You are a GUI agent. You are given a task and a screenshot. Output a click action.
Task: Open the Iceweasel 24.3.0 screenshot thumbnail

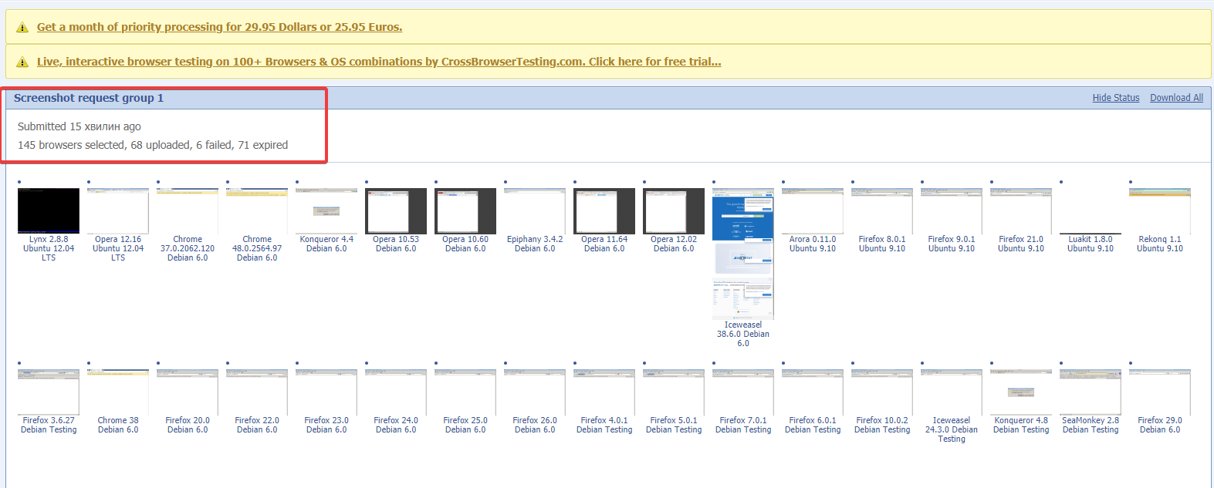coord(952,392)
